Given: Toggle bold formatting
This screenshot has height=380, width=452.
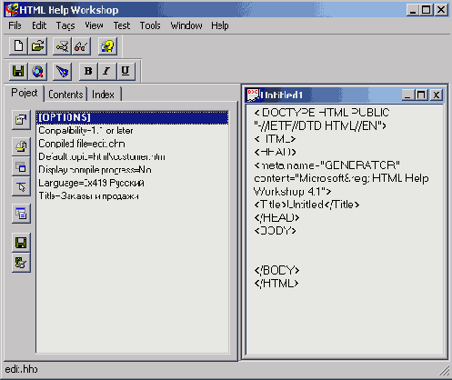Looking at the screenshot, I should pos(88,71).
